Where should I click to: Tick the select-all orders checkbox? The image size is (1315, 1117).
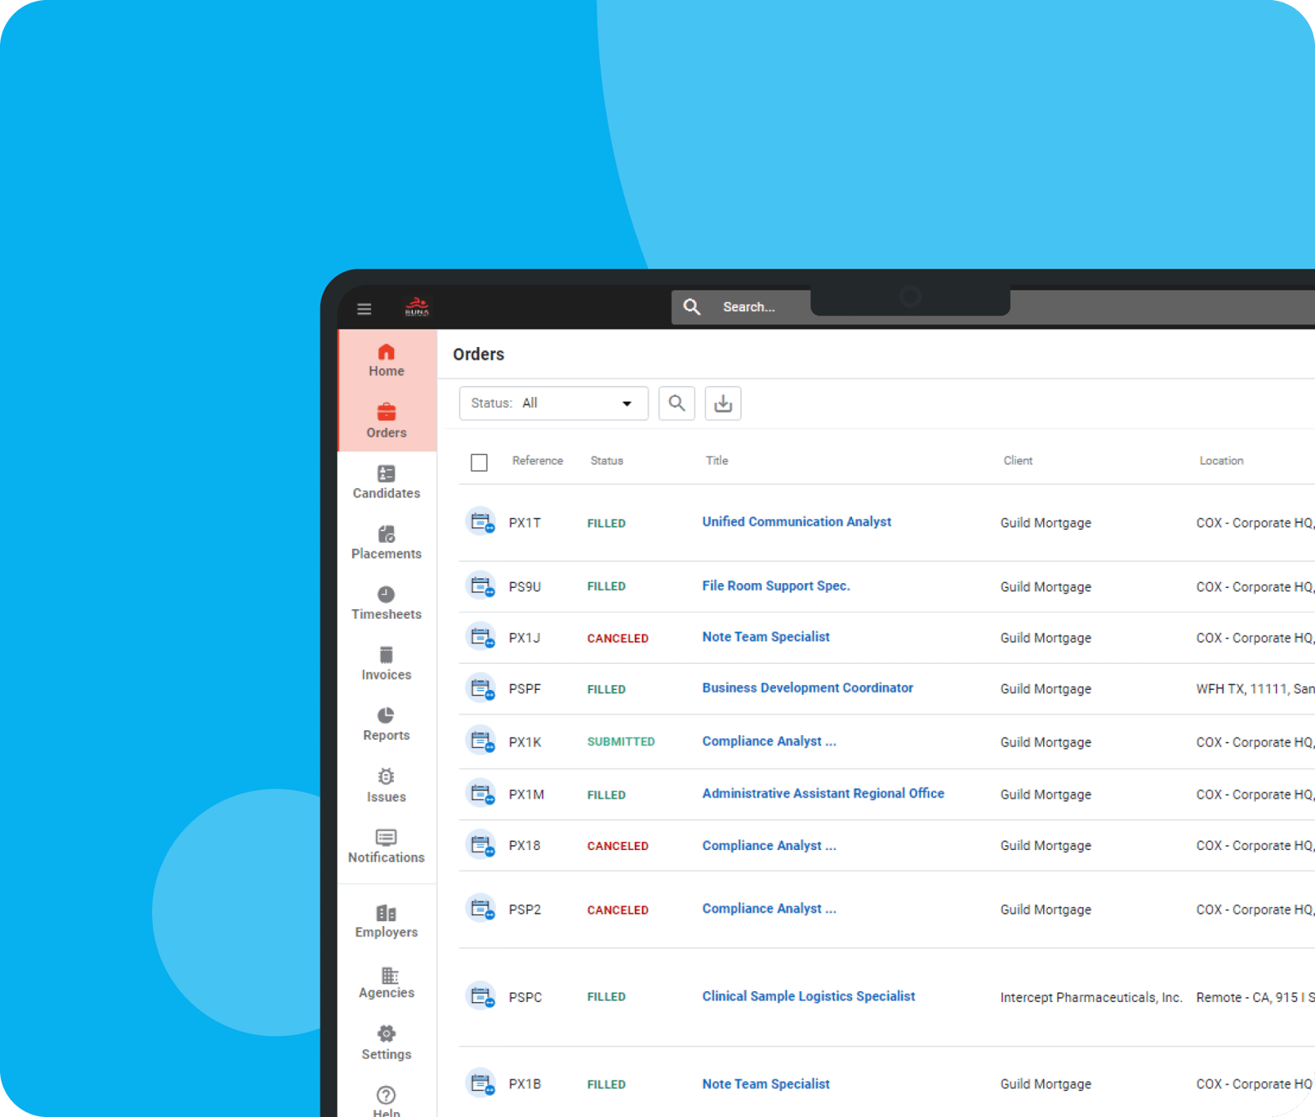click(x=479, y=462)
